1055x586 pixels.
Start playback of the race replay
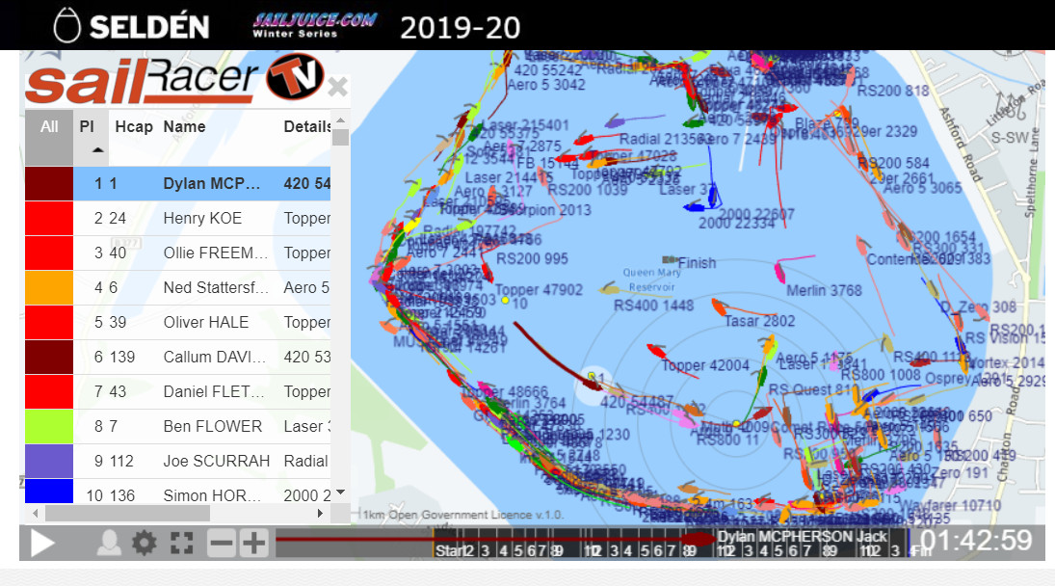pos(42,543)
